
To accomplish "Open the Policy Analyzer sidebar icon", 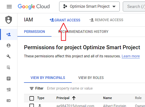I will (x=8, y=68).
